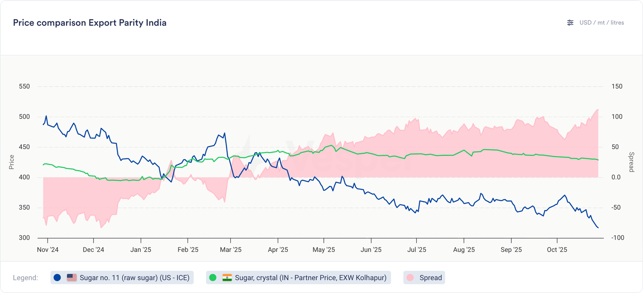Click the Jul '25 x-axis label
This screenshot has height=293, width=643.
coord(417,250)
